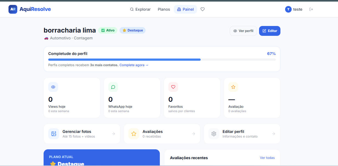Select the Painel tab in navigation
The width and height of the screenshot is (338, 166).
pos(186,9)
